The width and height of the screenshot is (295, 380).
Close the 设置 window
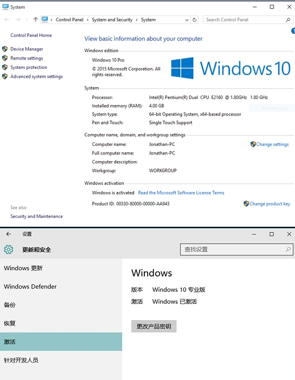(289, 234)
